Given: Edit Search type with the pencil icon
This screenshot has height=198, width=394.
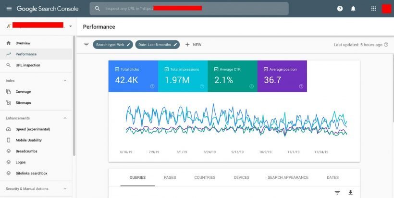Looking at the screenshot, I should coord(128,45).
